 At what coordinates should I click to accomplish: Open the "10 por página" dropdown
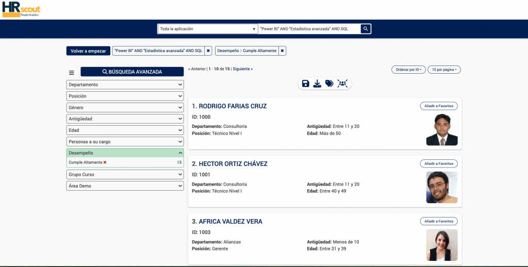point(444,70)
